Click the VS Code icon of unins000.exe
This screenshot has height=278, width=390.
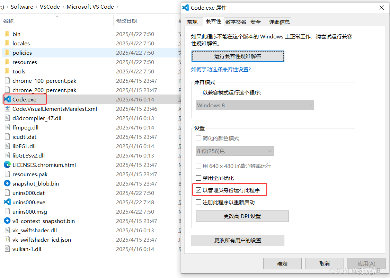pos(8,202)
